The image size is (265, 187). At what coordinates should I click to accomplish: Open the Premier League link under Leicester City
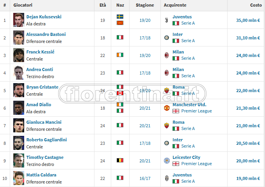196,164
